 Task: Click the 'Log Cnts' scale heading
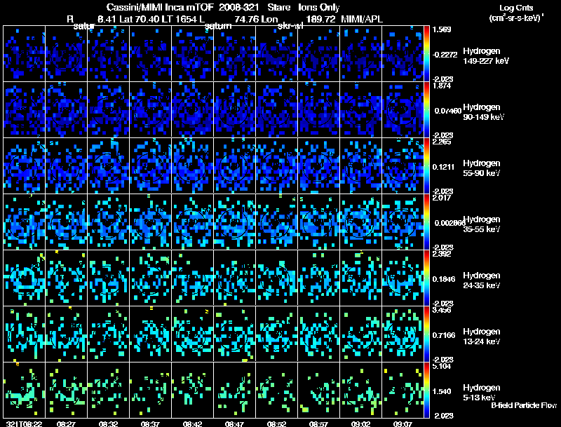click(x=516, y=8)
